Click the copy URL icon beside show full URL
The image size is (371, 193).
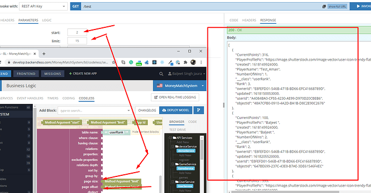[324, 6]
